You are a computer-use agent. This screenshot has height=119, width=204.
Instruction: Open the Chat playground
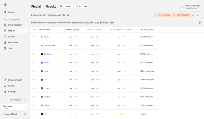[x=10, y=48]
